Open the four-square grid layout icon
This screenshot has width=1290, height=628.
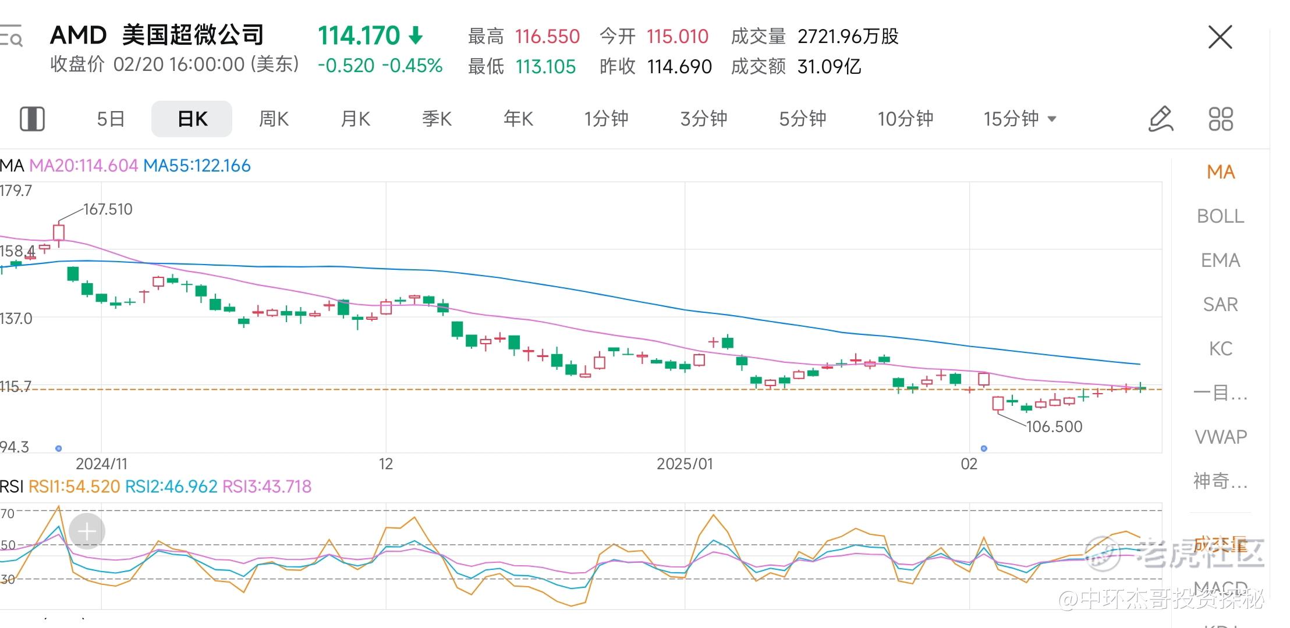(1221, 119)
